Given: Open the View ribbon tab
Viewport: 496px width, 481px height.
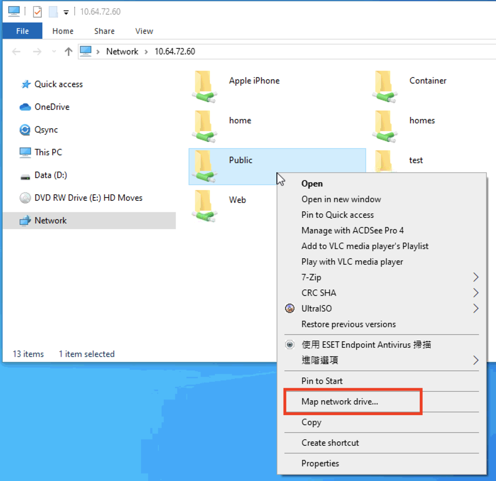Looking at the screenshot, I should click(144, 31).
